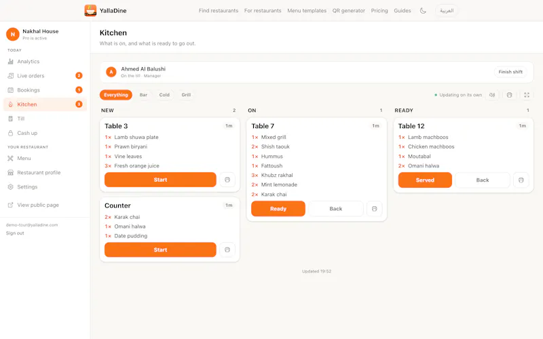
Task: Print the Table 3 ticket
Action: [227, 180]
